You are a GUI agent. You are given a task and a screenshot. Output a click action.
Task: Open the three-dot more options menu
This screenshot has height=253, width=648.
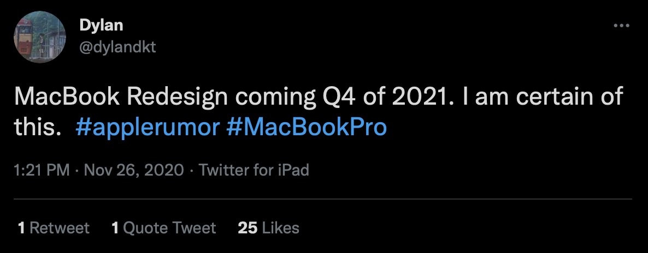coord(621,26)
